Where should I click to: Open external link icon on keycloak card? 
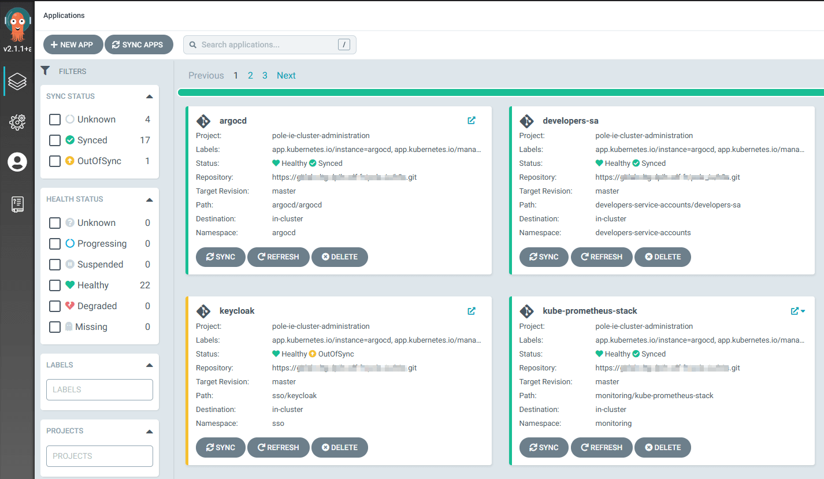tap(472, 311)
